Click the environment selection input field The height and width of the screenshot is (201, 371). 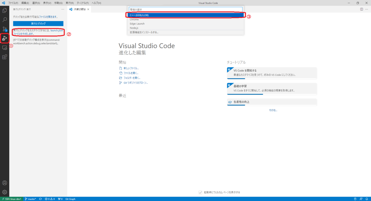click(185, 10)
